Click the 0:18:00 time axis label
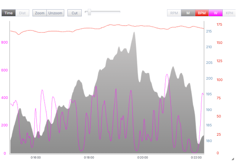 [x=89, y=157]
